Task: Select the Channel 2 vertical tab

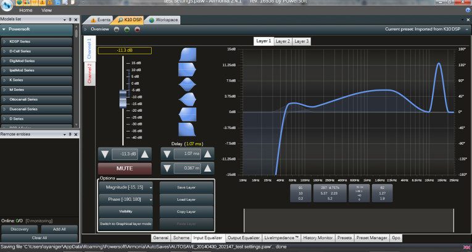Action: click(x=89, y=73)
